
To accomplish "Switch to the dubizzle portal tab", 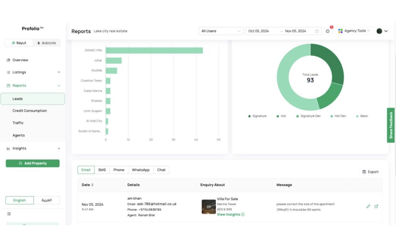I will pyautogui.click(x=46, y=43).
